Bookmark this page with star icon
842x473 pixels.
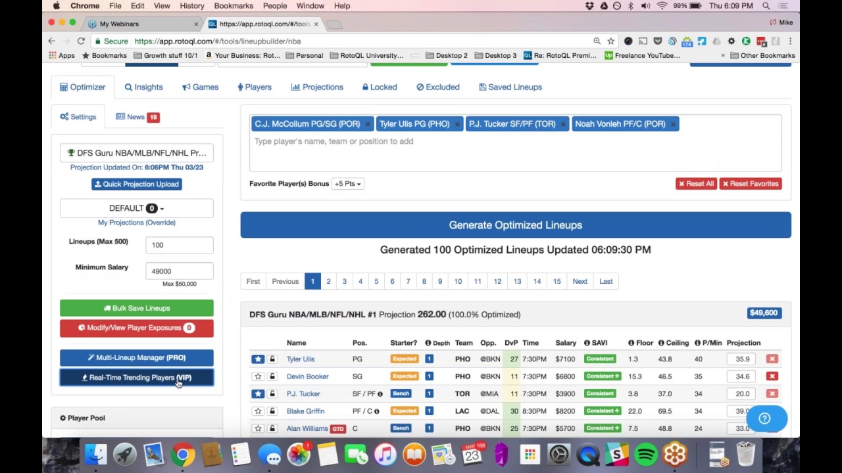[610, 41]
